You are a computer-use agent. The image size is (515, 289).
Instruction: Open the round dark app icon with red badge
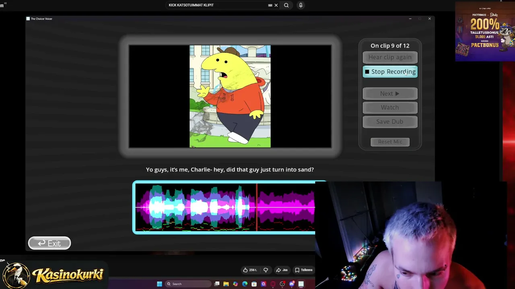(x=282, y=284)
